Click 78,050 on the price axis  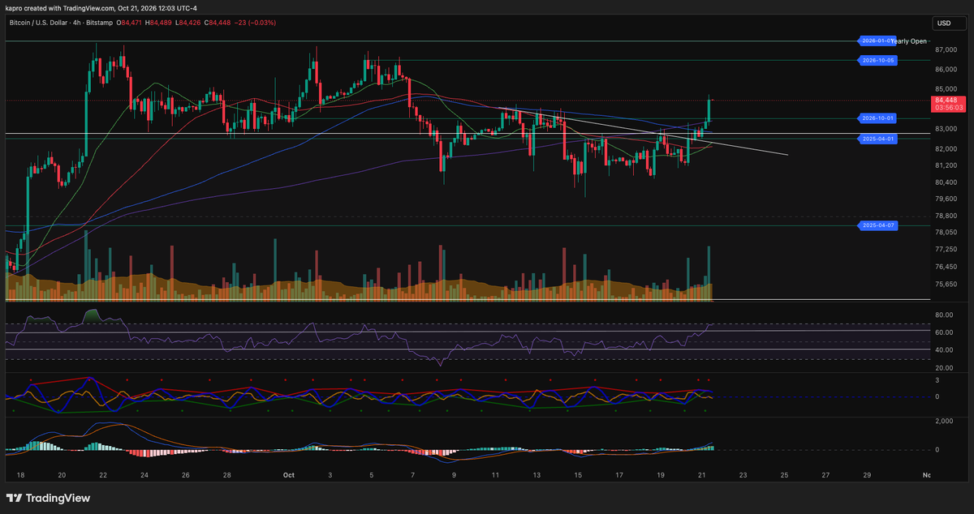(946, 233)
